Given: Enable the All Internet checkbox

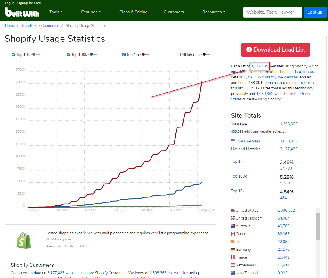Looking at the screenshot, I should pyautogui.click(x=179, y=54).
